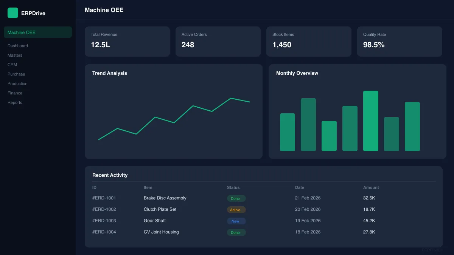Image resolution: width=454 pixels, height=255 pixels.
Task: Sort rows using the Status column header
Action: tap(233, 187)
